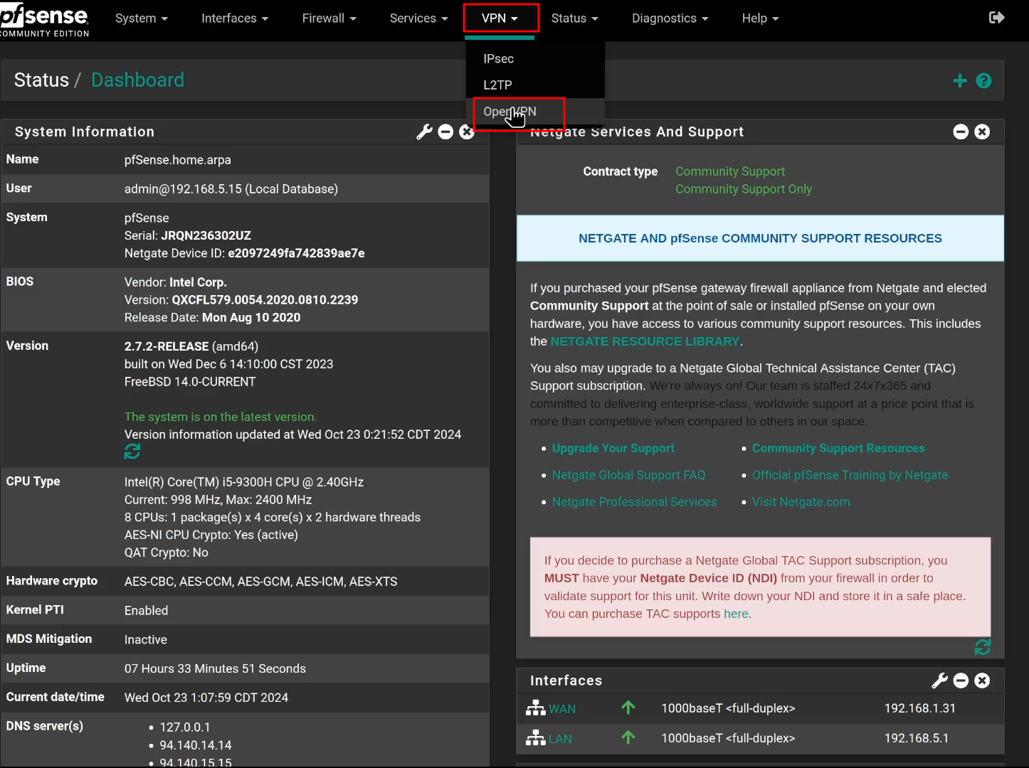Collapse the VPN dropdown menu
This screenshot has width=1029, height=768.
coord(500,18)
